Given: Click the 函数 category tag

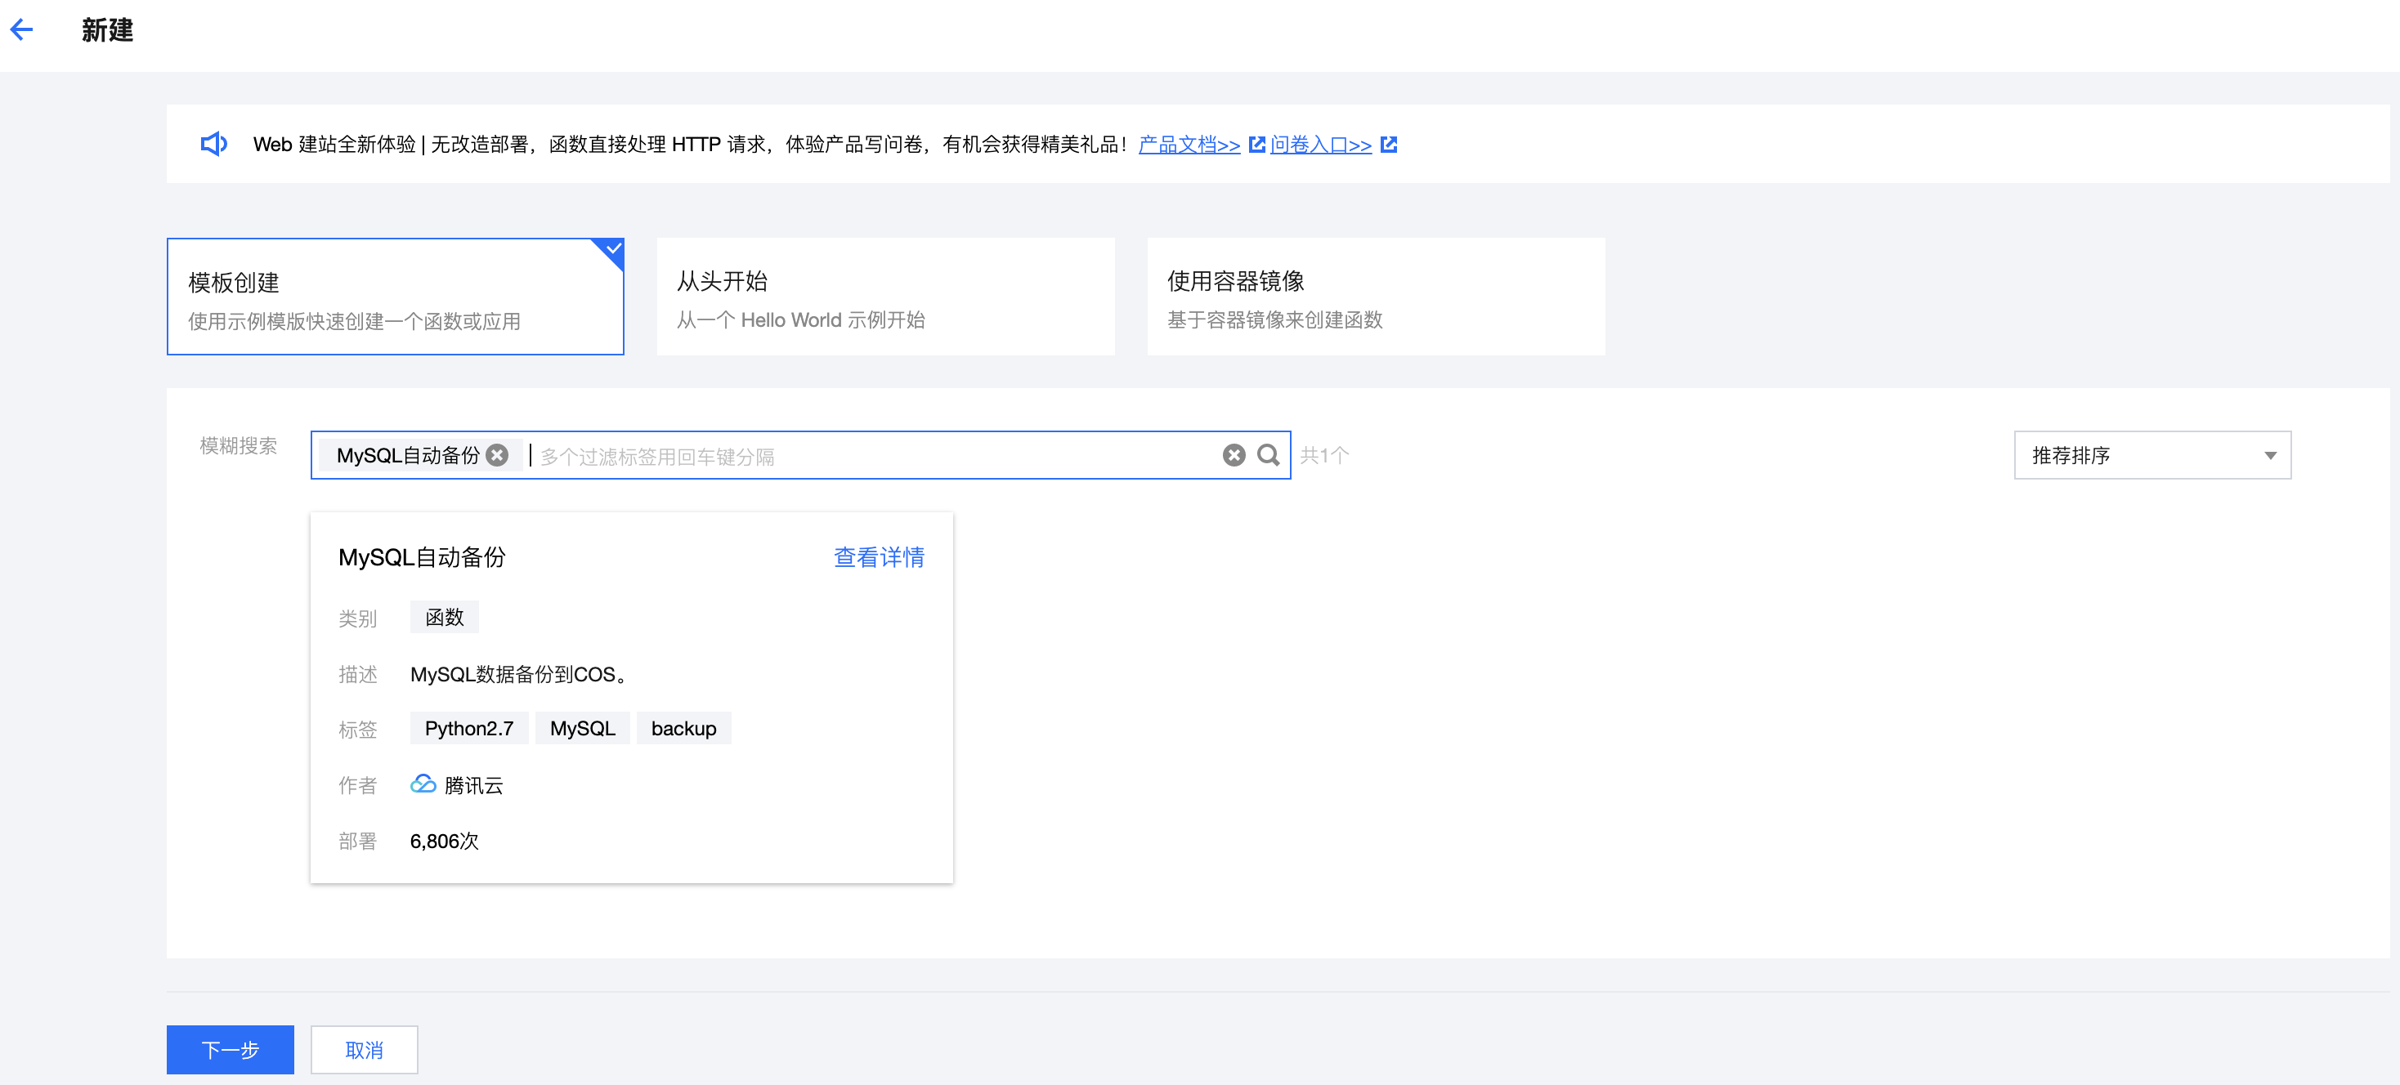Looking at the screenshot, I should (445, 617).
